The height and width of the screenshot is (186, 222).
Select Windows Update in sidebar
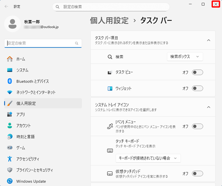coord(43,181)
